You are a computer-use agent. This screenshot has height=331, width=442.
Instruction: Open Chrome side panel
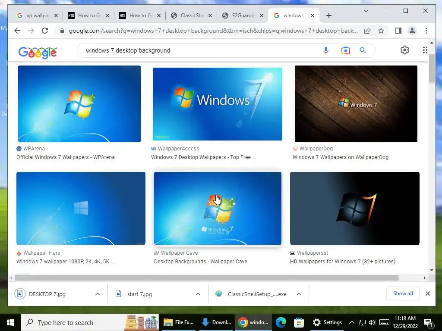pos(398,31)
